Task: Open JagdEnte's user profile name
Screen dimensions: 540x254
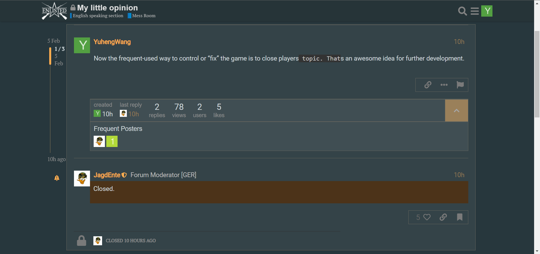Action: coord(107,175)
